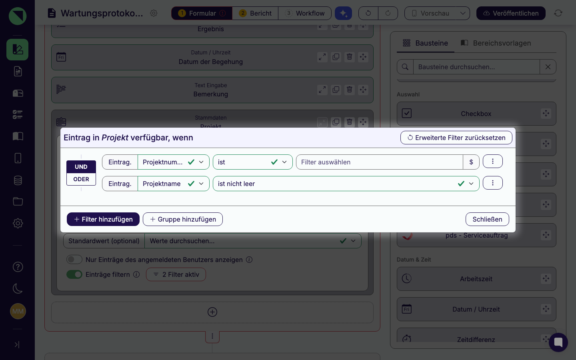Click Erweiterte Filter zurücksetzen
The image size is (576, 360).
456,138
